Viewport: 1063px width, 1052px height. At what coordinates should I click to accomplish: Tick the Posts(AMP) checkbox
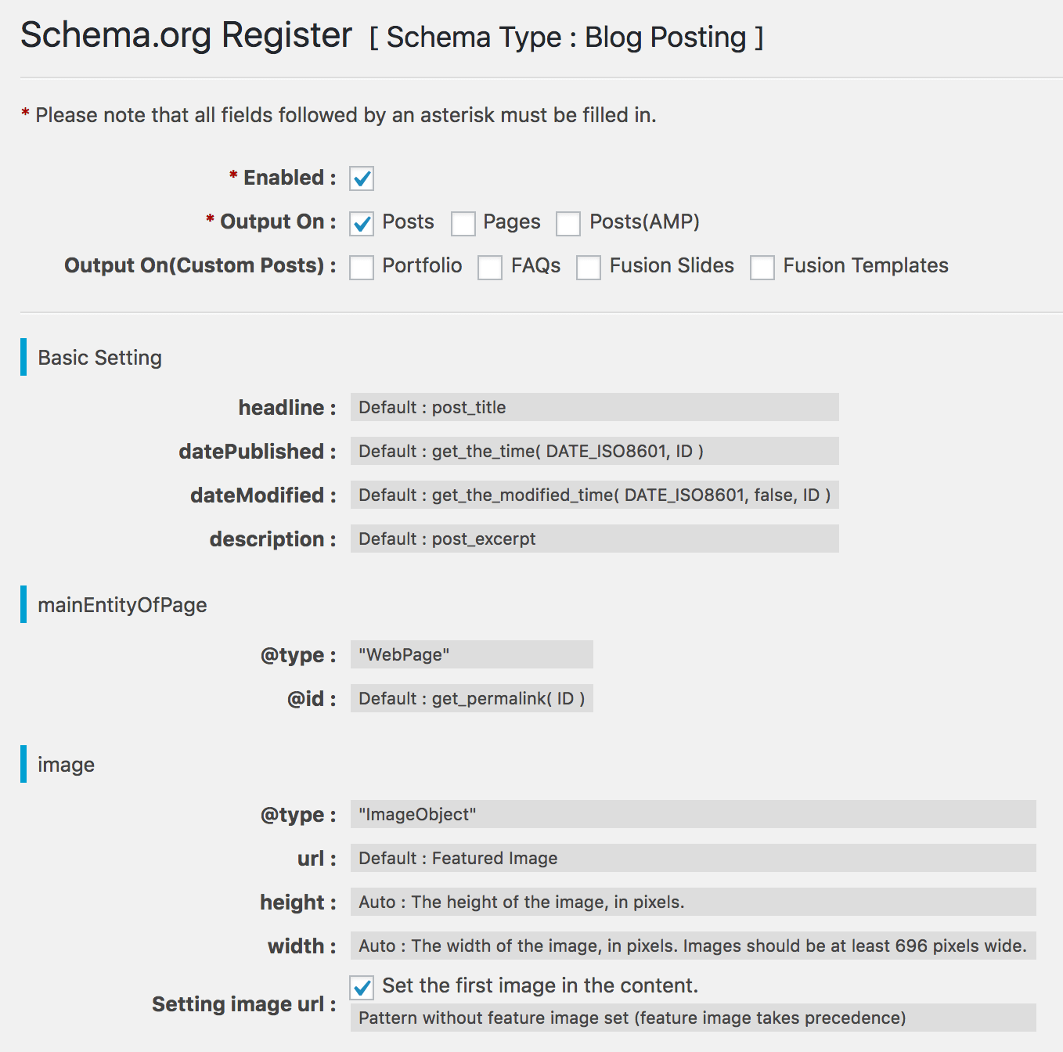point(568,223)
